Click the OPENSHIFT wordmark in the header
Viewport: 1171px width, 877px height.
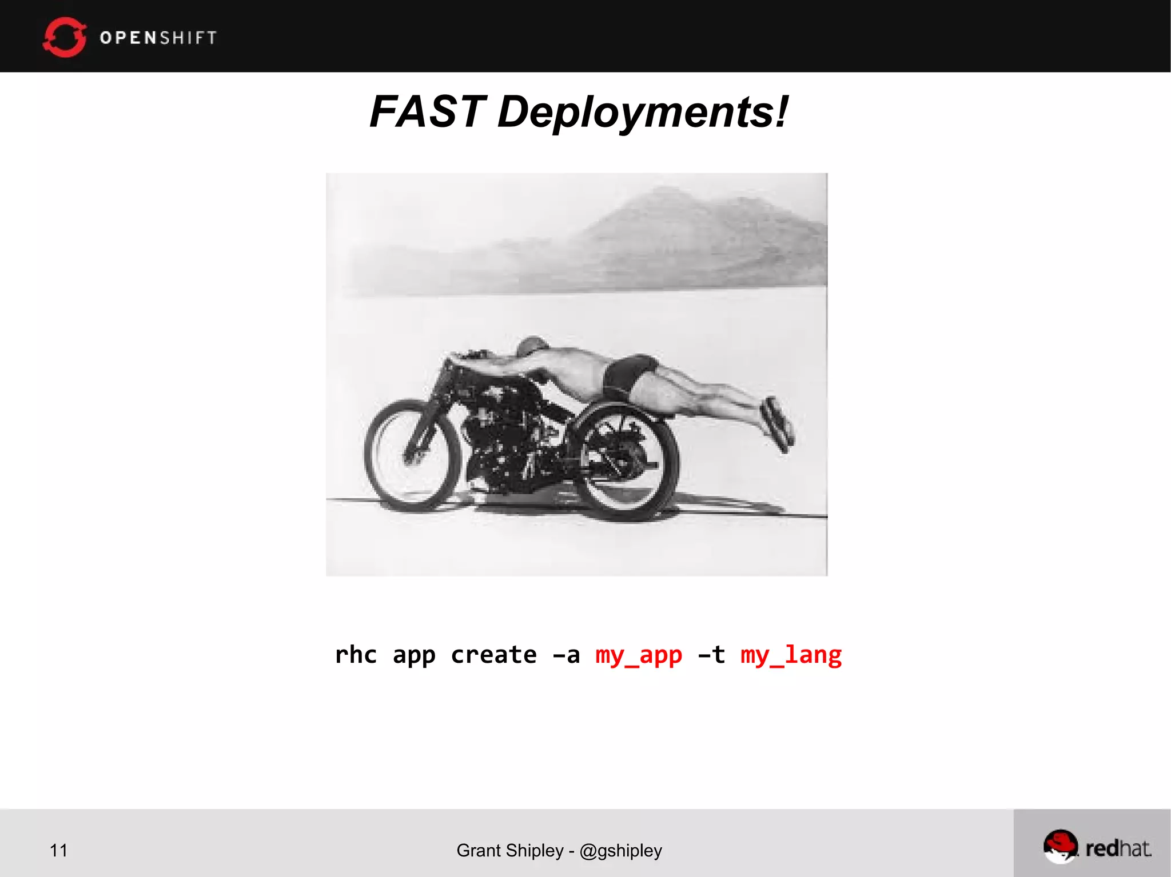pyautogui.click(x=158, y=38)
